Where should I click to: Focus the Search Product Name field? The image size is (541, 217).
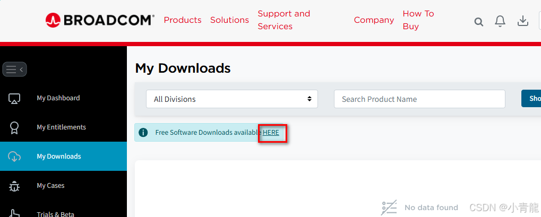pyautogui.click(x=419, y=99)
